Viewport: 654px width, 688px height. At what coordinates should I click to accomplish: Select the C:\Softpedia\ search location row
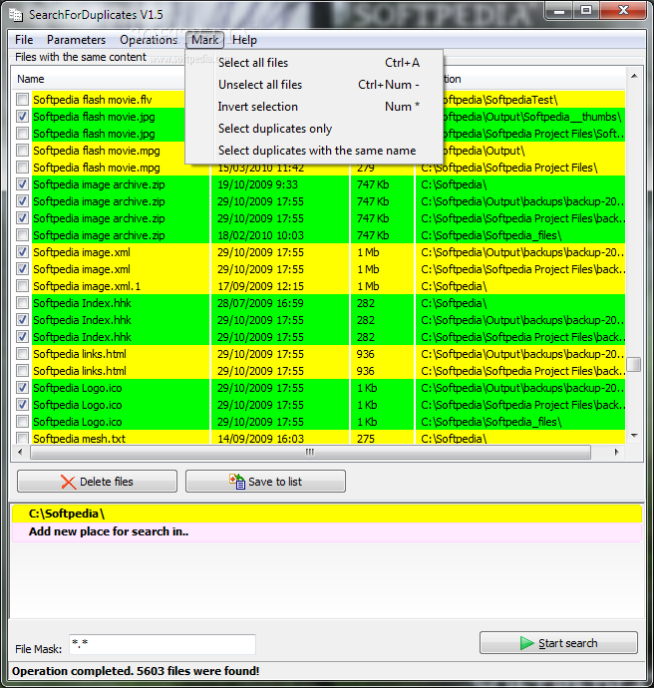(x=327, y=514)
